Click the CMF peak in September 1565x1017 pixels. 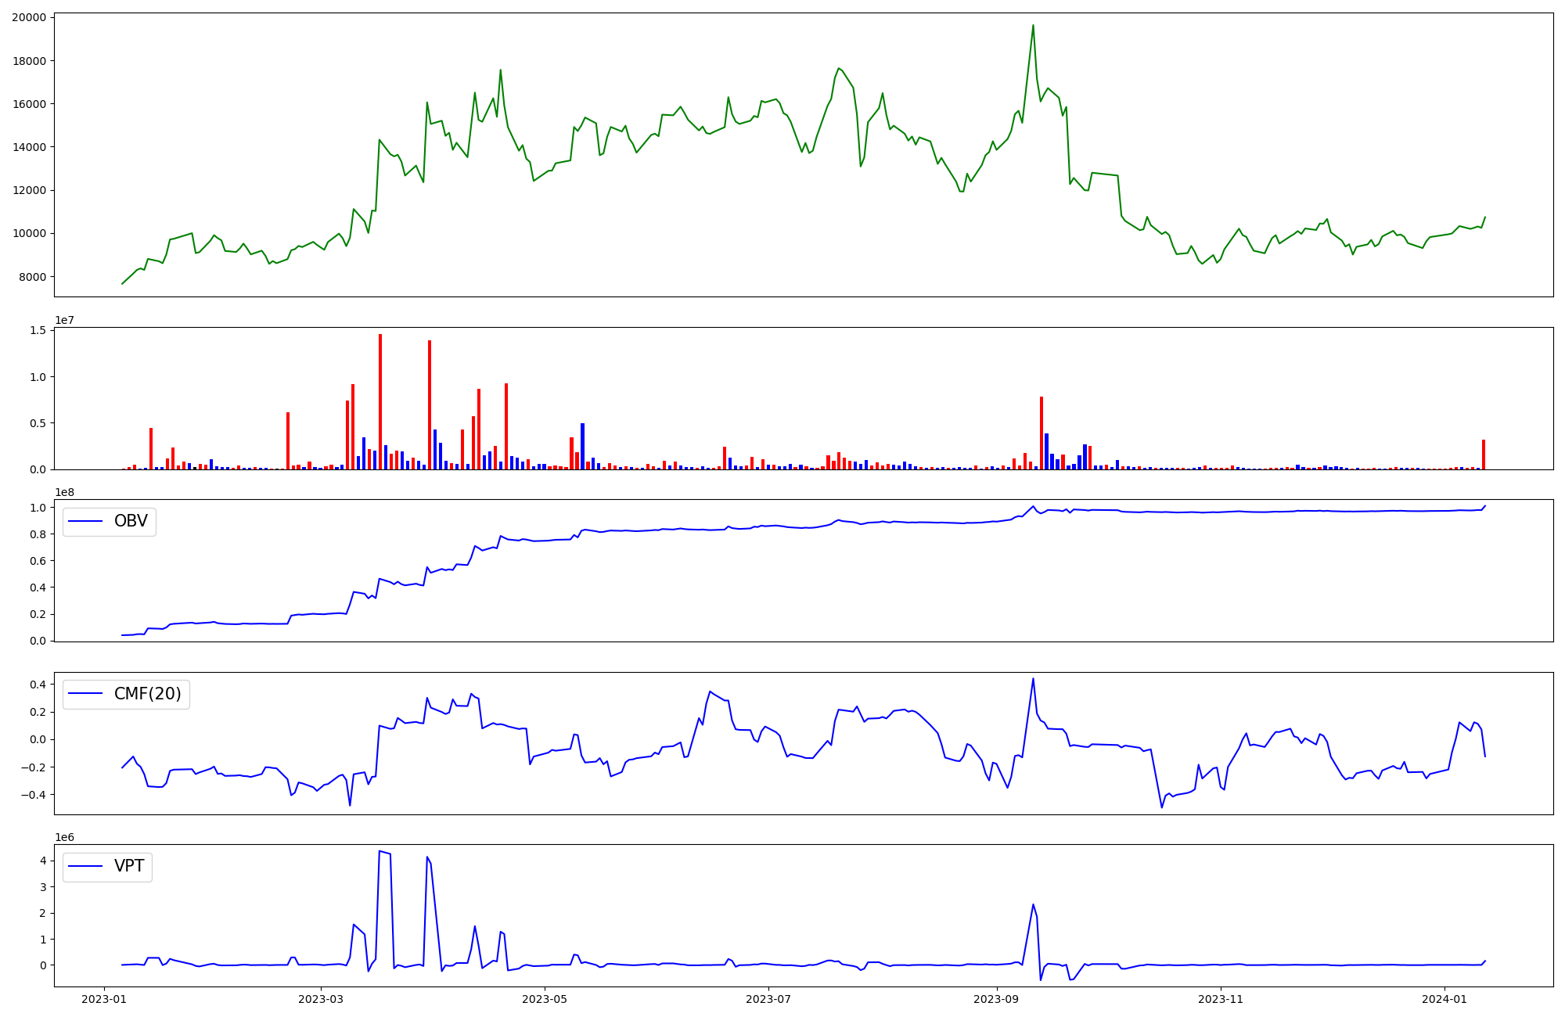[x=1033, y=679]
